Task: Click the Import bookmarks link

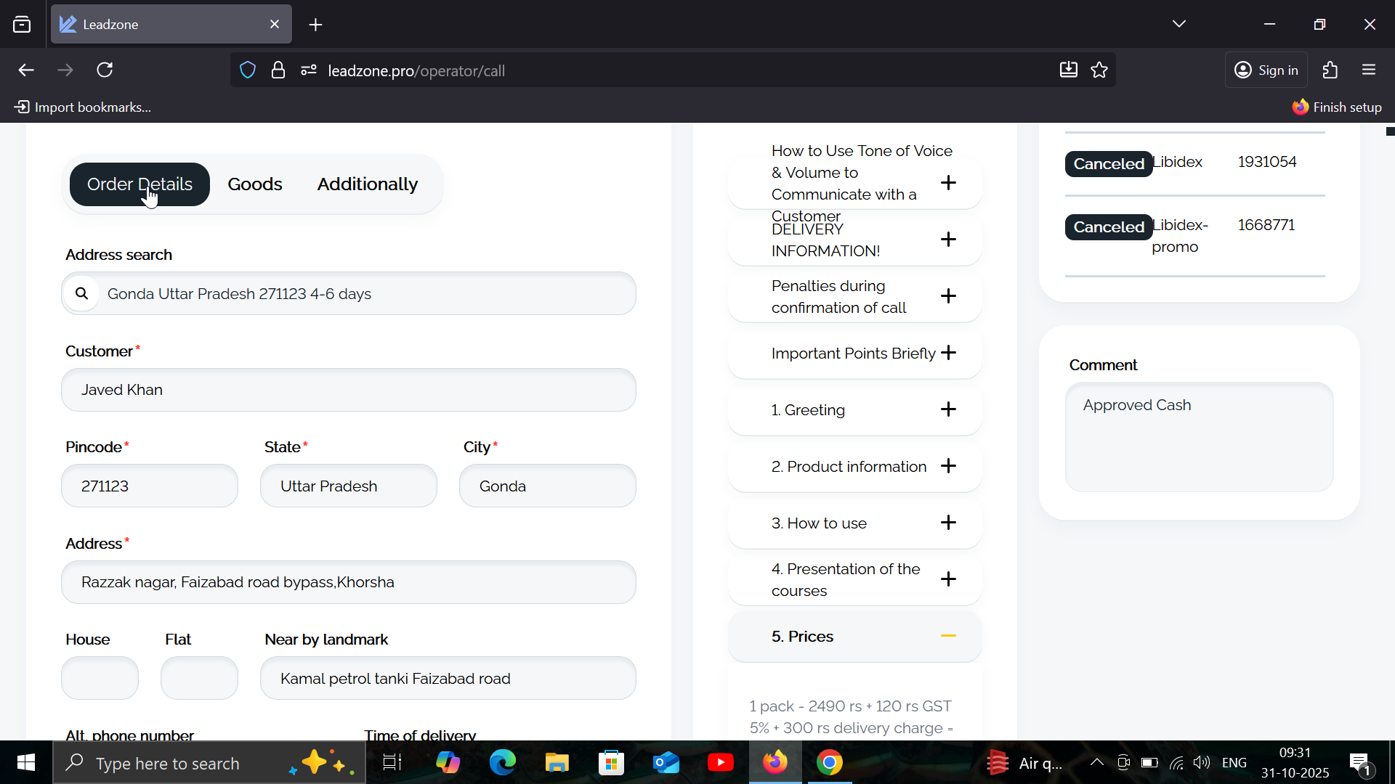Action: coord(83,107)
